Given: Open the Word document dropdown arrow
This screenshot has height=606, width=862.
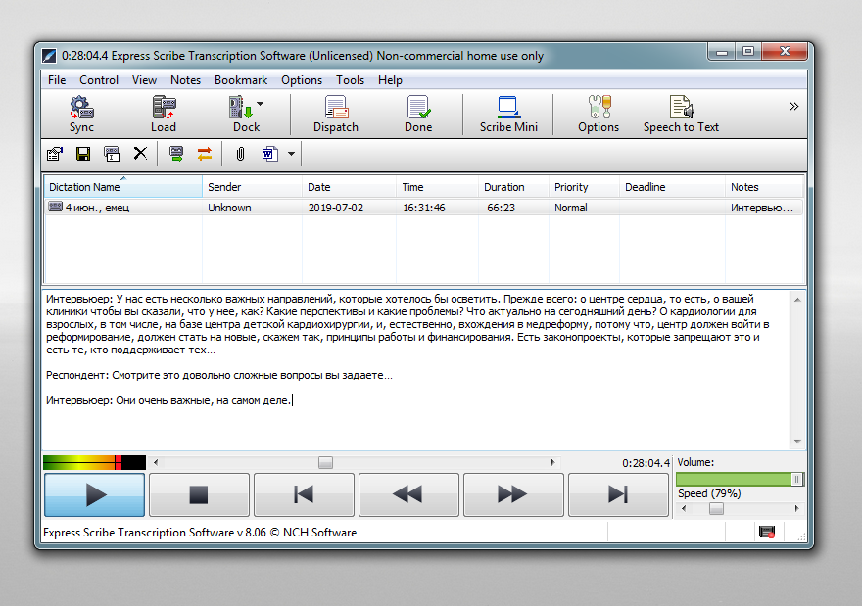Looking at the screenshot, I should (x=291, y=154).
